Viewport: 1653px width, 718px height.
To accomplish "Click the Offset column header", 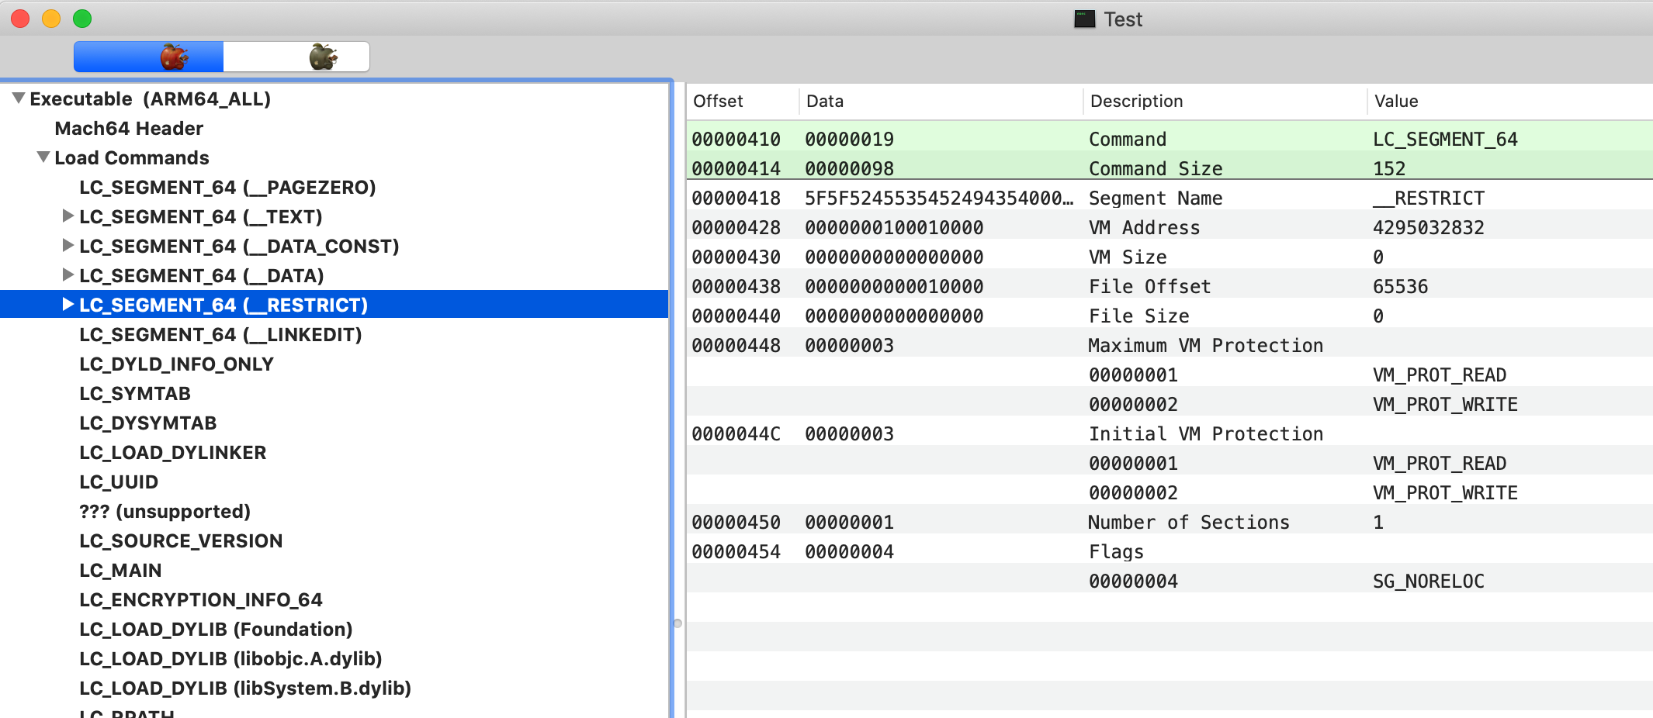I will pyautogui.click(x=743, y=102).
